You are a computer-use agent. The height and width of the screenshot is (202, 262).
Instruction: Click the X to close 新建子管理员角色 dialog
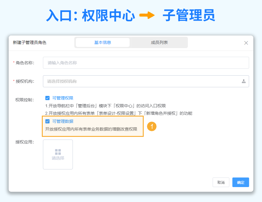pyautogui.click(x=246, y=43)
